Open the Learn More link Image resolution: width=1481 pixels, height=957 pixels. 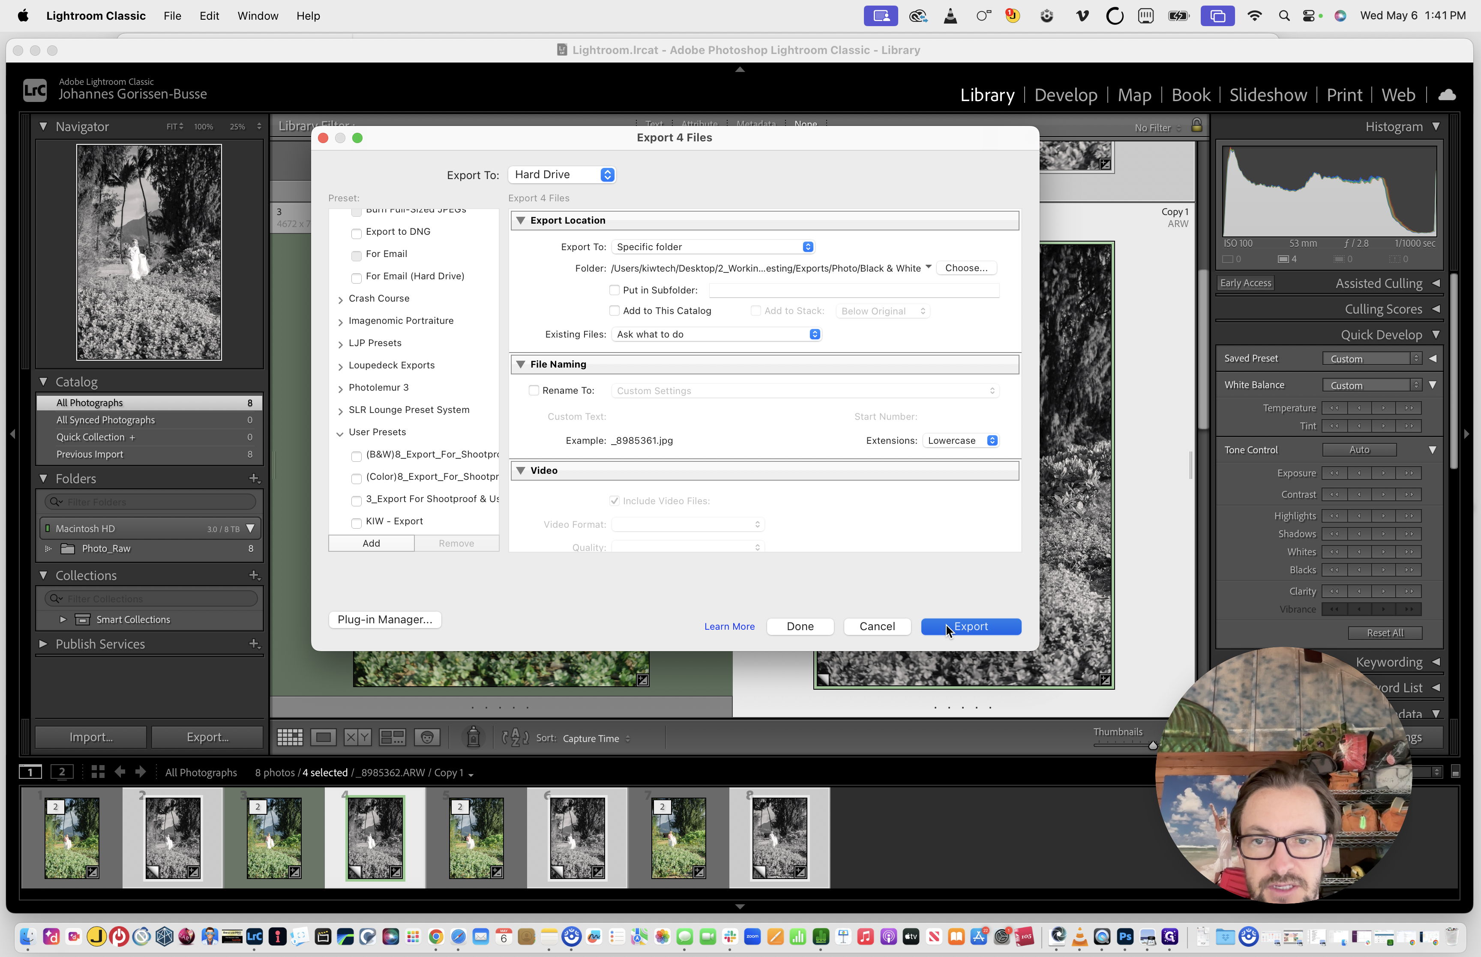[729, 626]
